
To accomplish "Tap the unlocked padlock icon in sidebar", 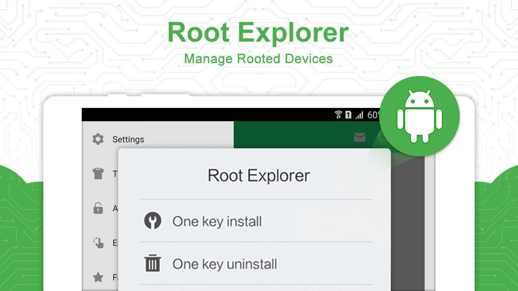I will [98, 208].
